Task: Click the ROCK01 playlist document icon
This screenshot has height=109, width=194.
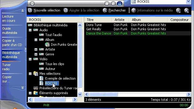Action: (41, 83)
